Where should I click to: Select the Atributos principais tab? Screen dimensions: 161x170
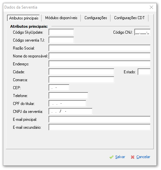24,18
